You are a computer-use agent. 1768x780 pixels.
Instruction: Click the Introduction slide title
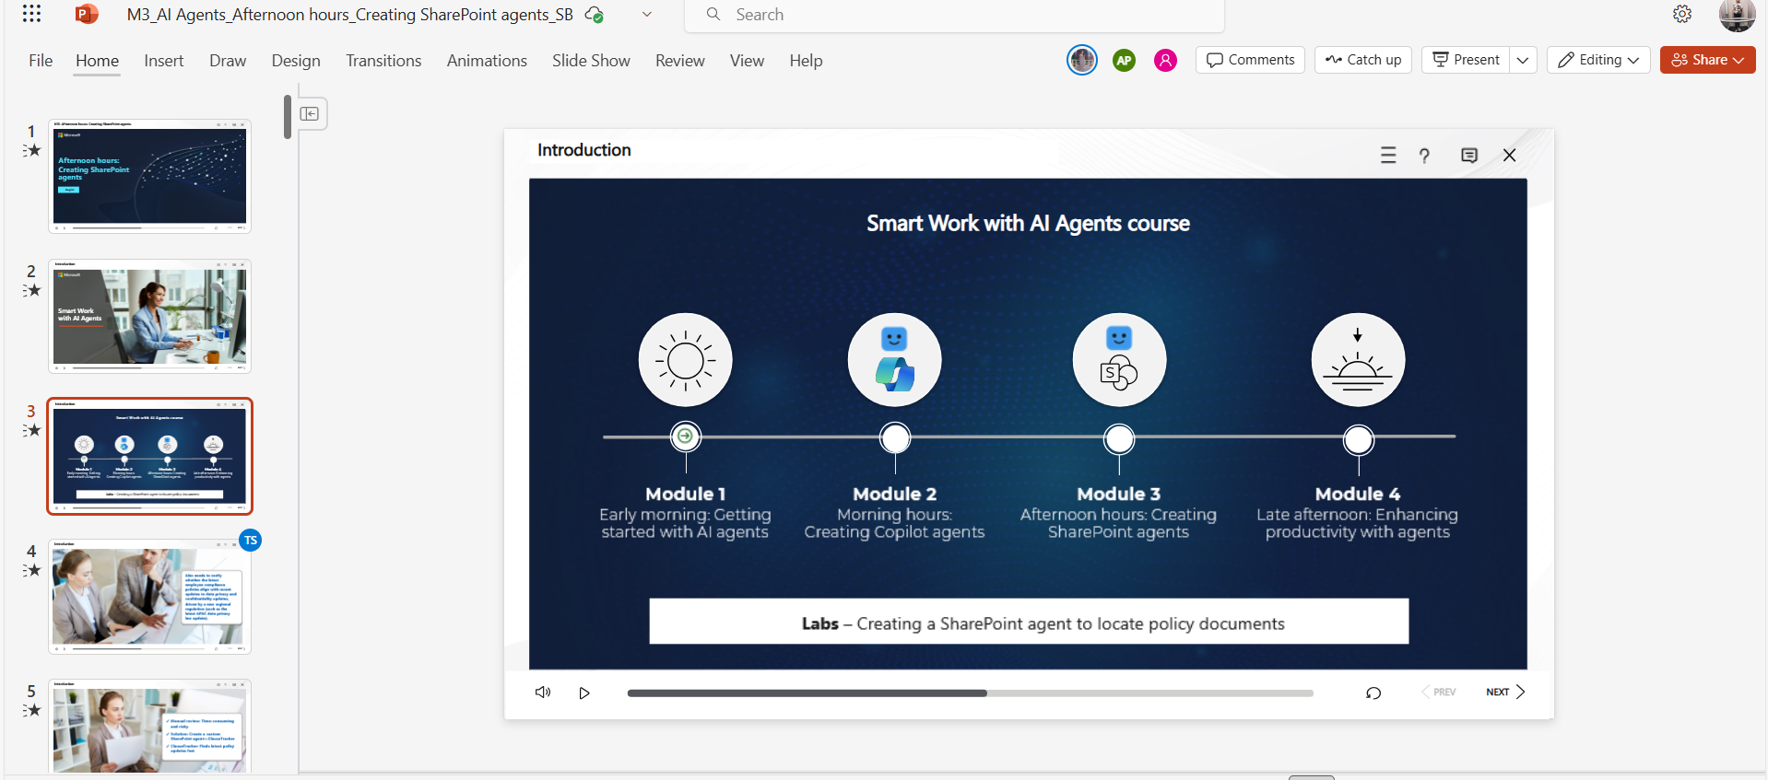[x=583, y=149]
